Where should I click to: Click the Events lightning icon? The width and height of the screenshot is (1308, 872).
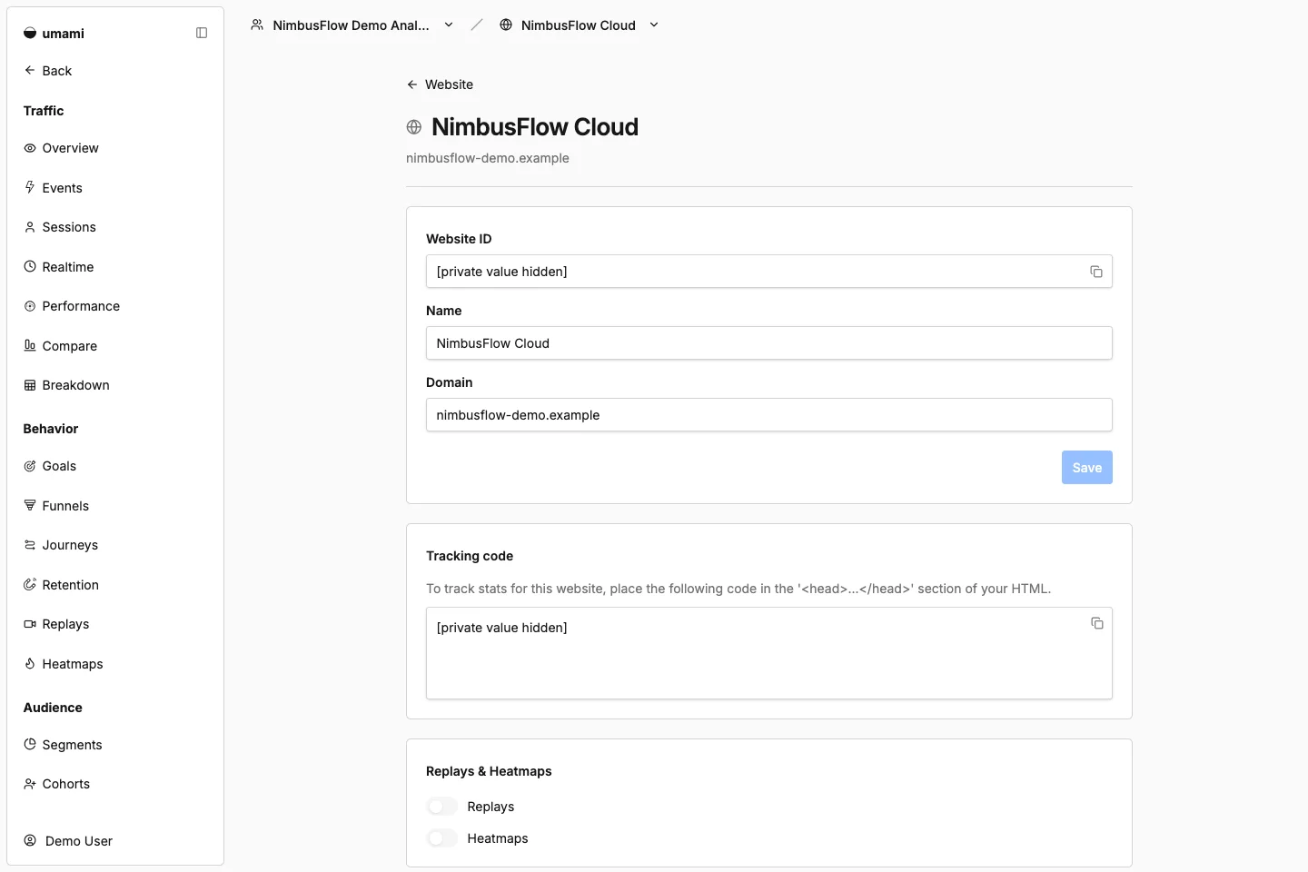click(x=30, y=187)
